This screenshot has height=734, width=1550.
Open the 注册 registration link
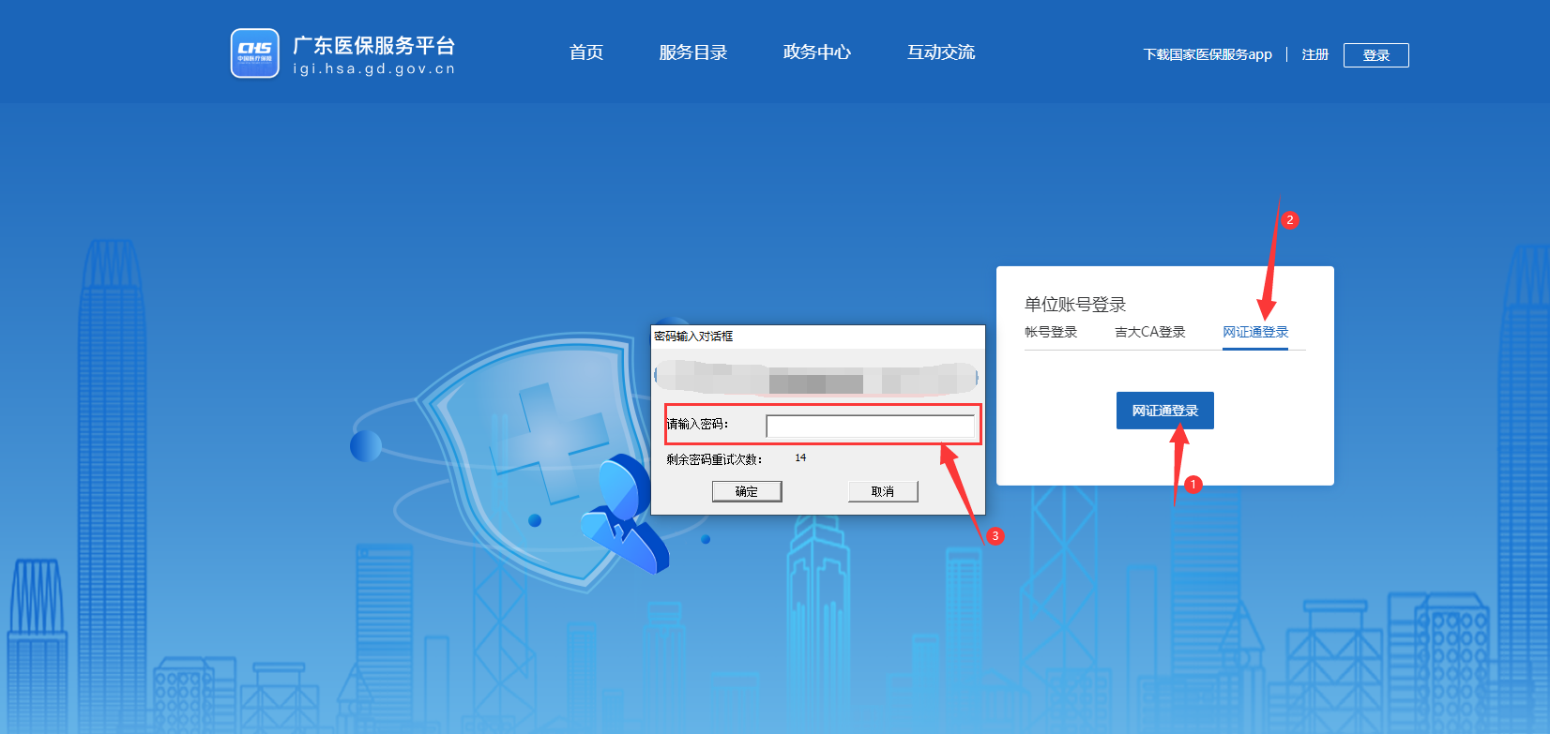[1315, 54]
